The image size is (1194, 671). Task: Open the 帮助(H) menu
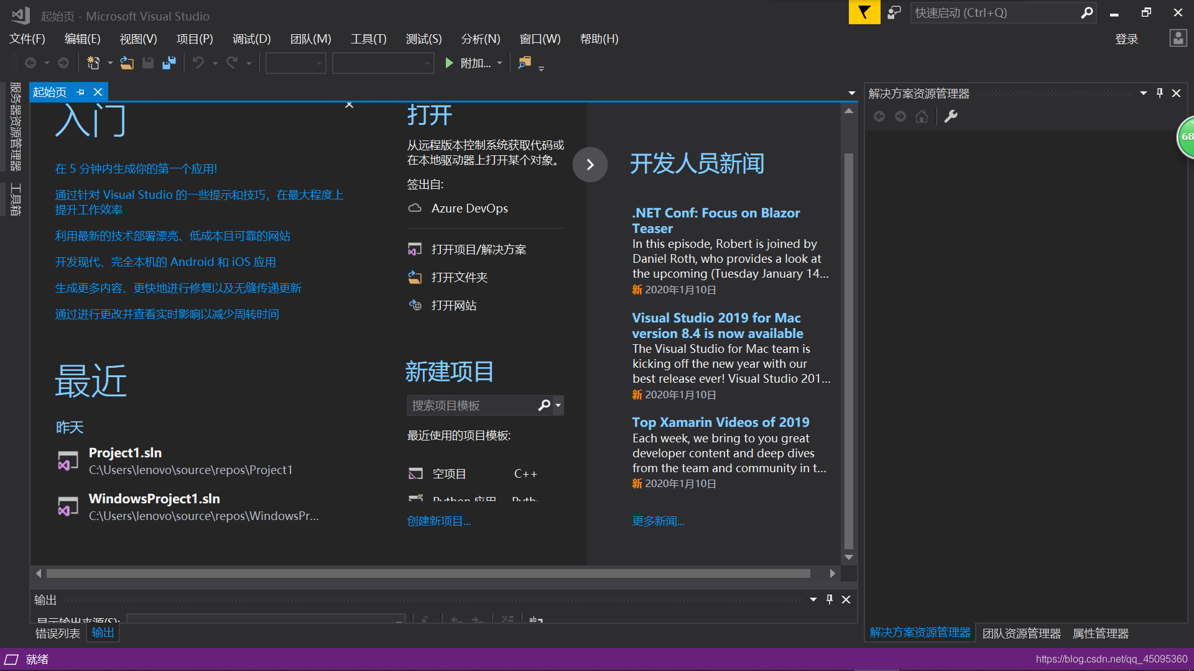click(599, 39)
